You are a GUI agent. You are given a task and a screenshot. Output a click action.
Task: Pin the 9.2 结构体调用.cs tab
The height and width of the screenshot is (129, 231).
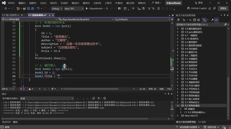(x=50, y=15)
